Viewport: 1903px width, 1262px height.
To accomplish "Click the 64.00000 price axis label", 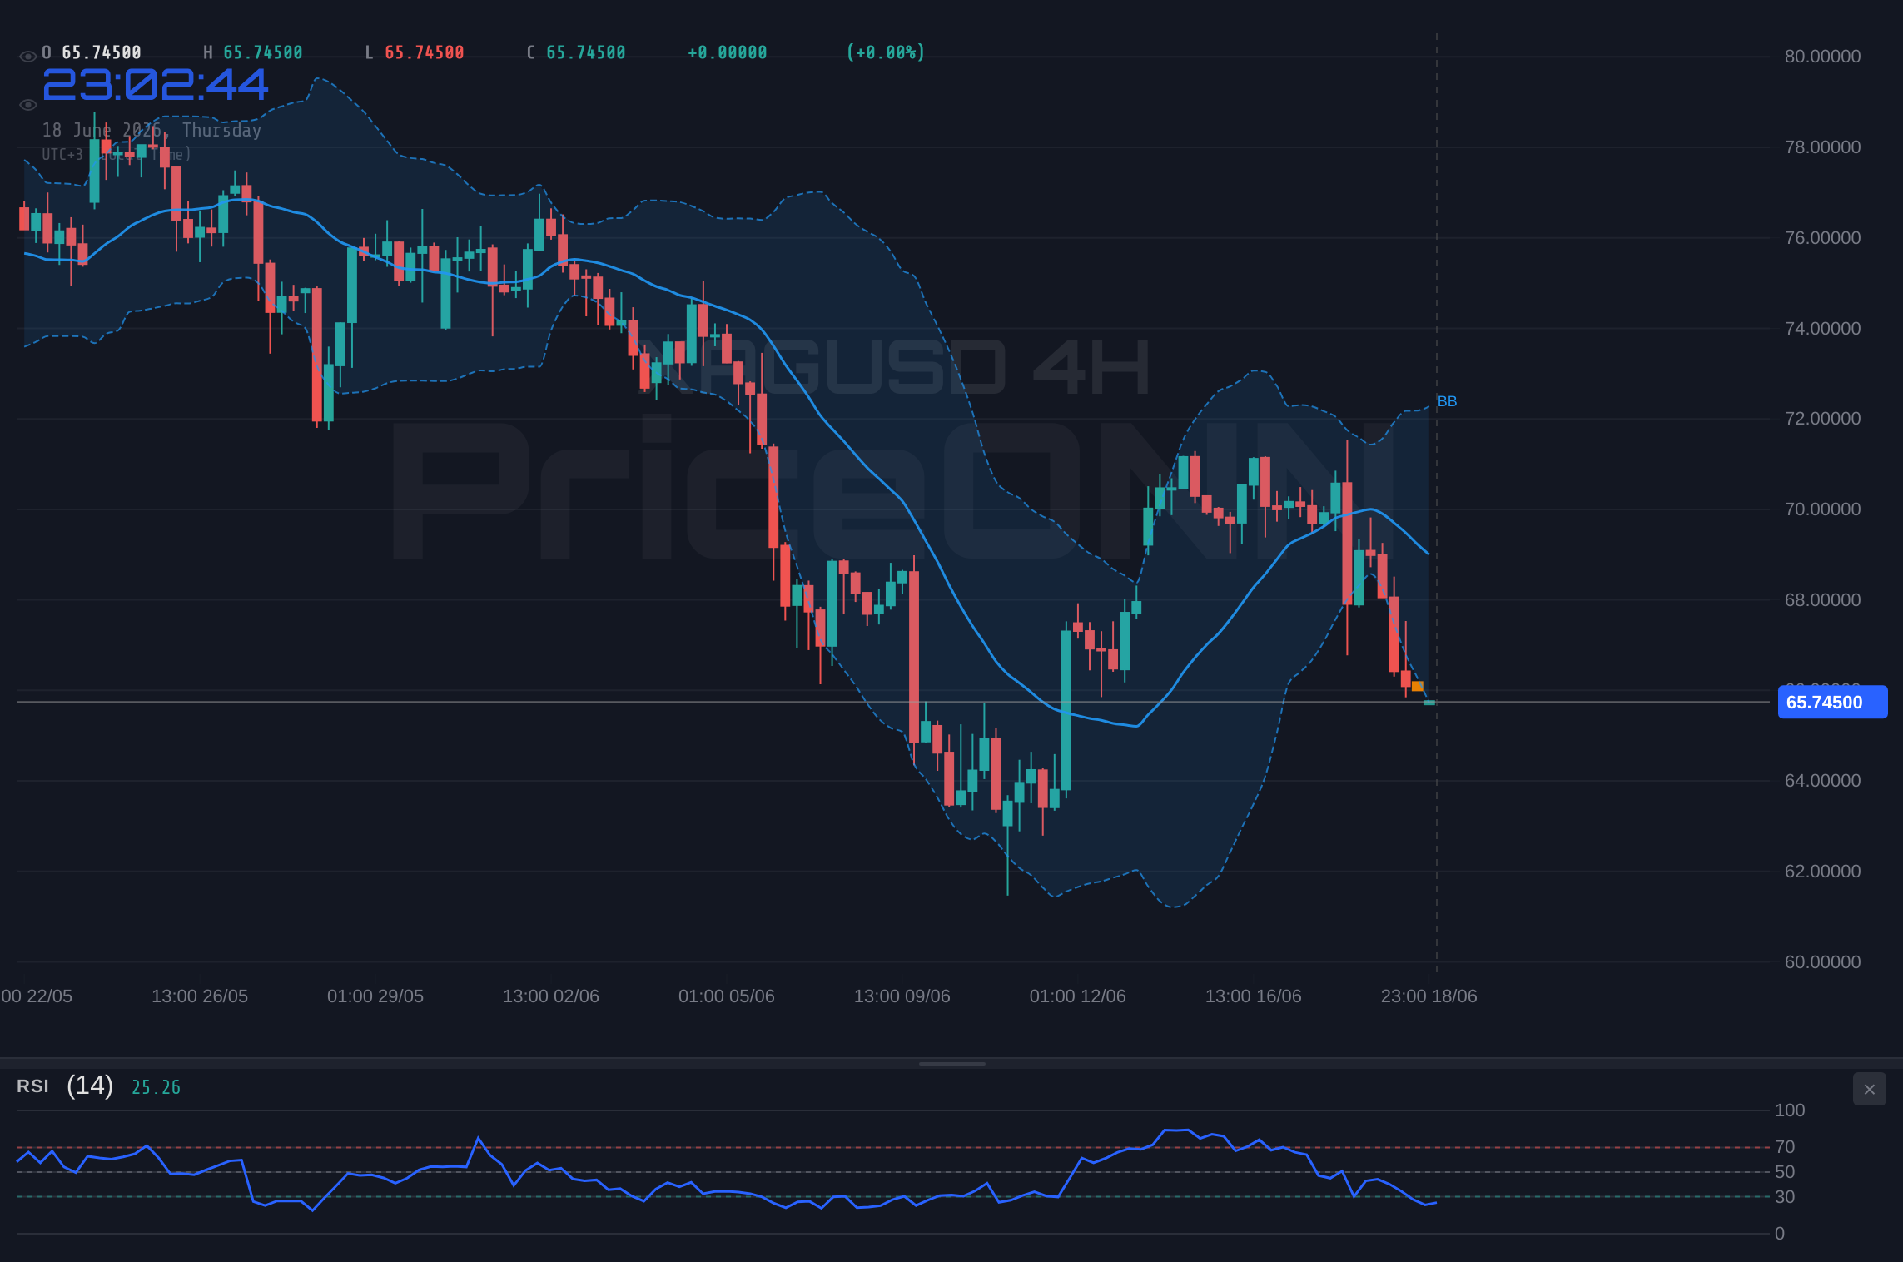I will 1822,781.
